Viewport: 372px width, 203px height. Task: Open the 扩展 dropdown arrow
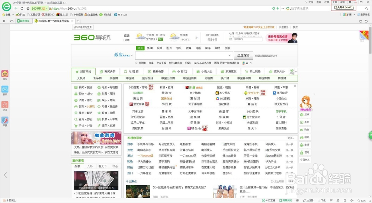[x=354, y=15]
